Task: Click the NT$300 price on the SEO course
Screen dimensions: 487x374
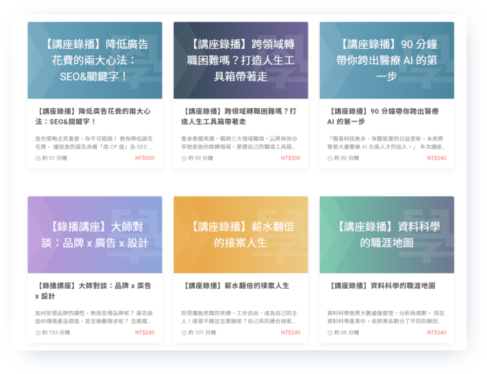Action: pos(144,158)
